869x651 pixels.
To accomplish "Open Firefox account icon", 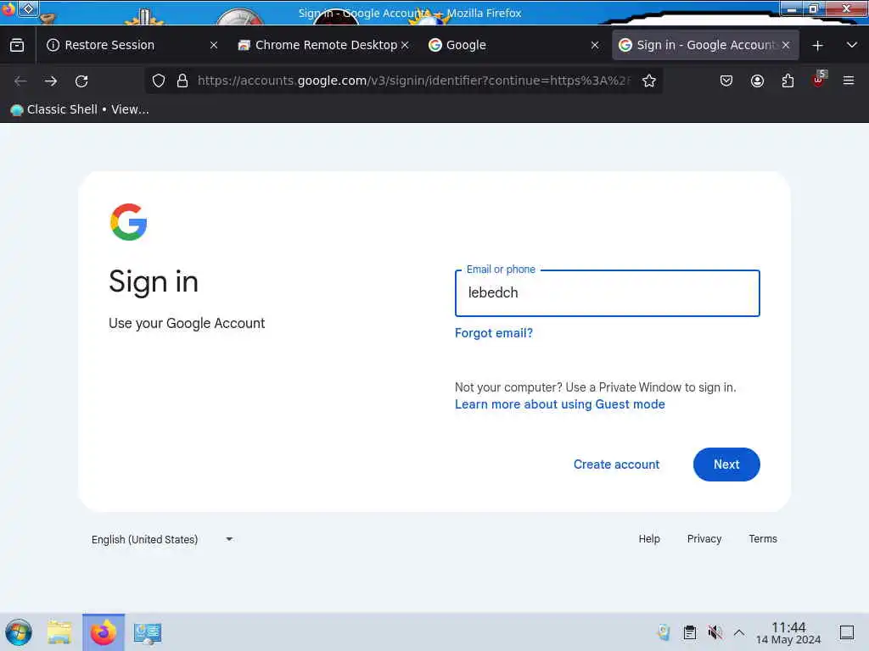I will pos(757,81).
